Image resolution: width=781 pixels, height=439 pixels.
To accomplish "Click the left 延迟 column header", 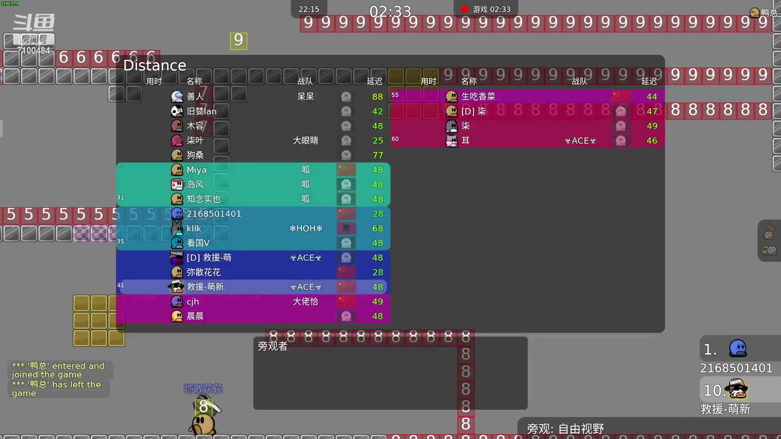I will point(375,81).
